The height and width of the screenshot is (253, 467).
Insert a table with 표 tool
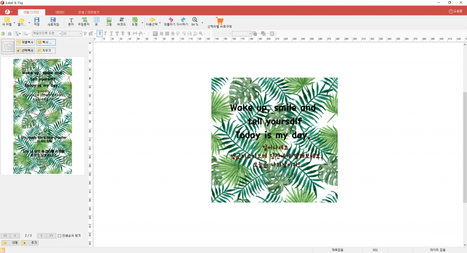point(97,21)
